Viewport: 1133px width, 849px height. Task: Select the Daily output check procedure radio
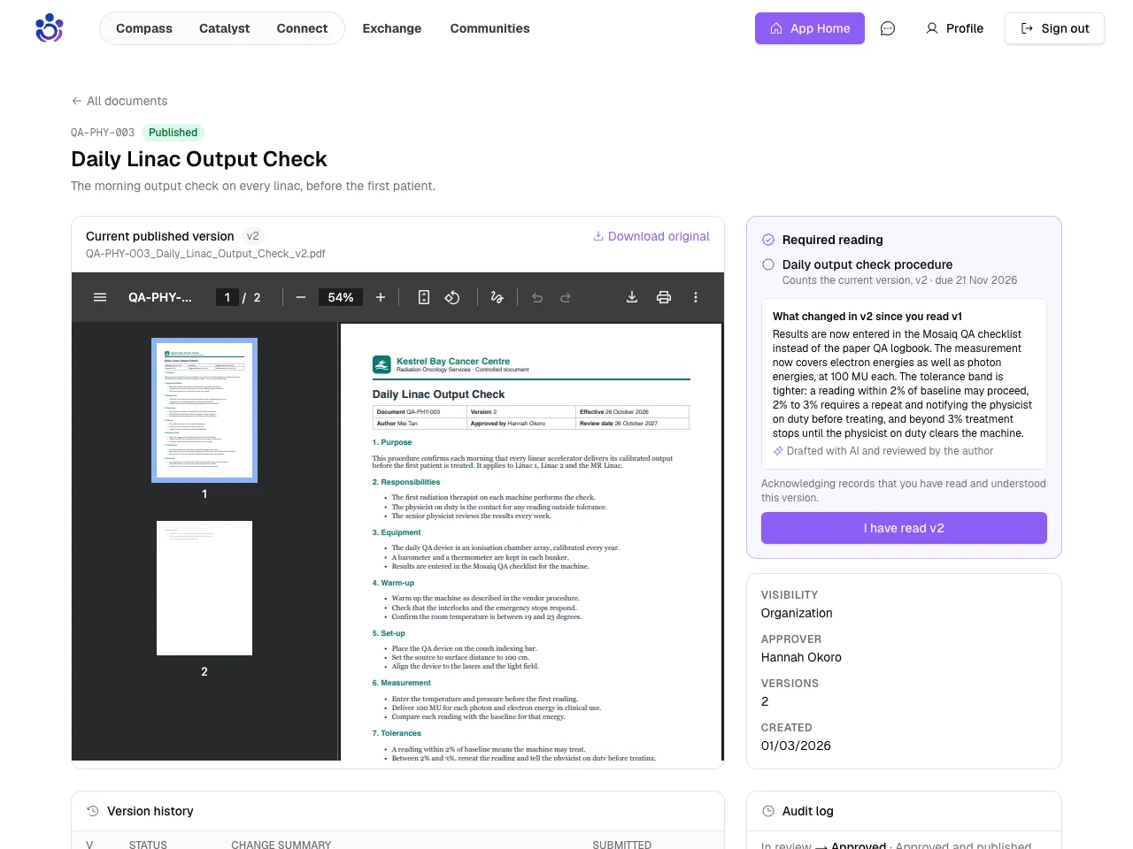pyautogui.click(x=768, y=264)
